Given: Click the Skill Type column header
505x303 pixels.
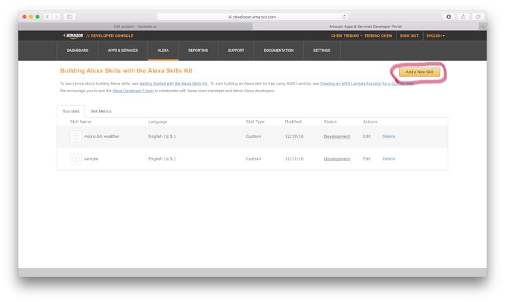Looking at the screenshot, I should coord(255,121).
